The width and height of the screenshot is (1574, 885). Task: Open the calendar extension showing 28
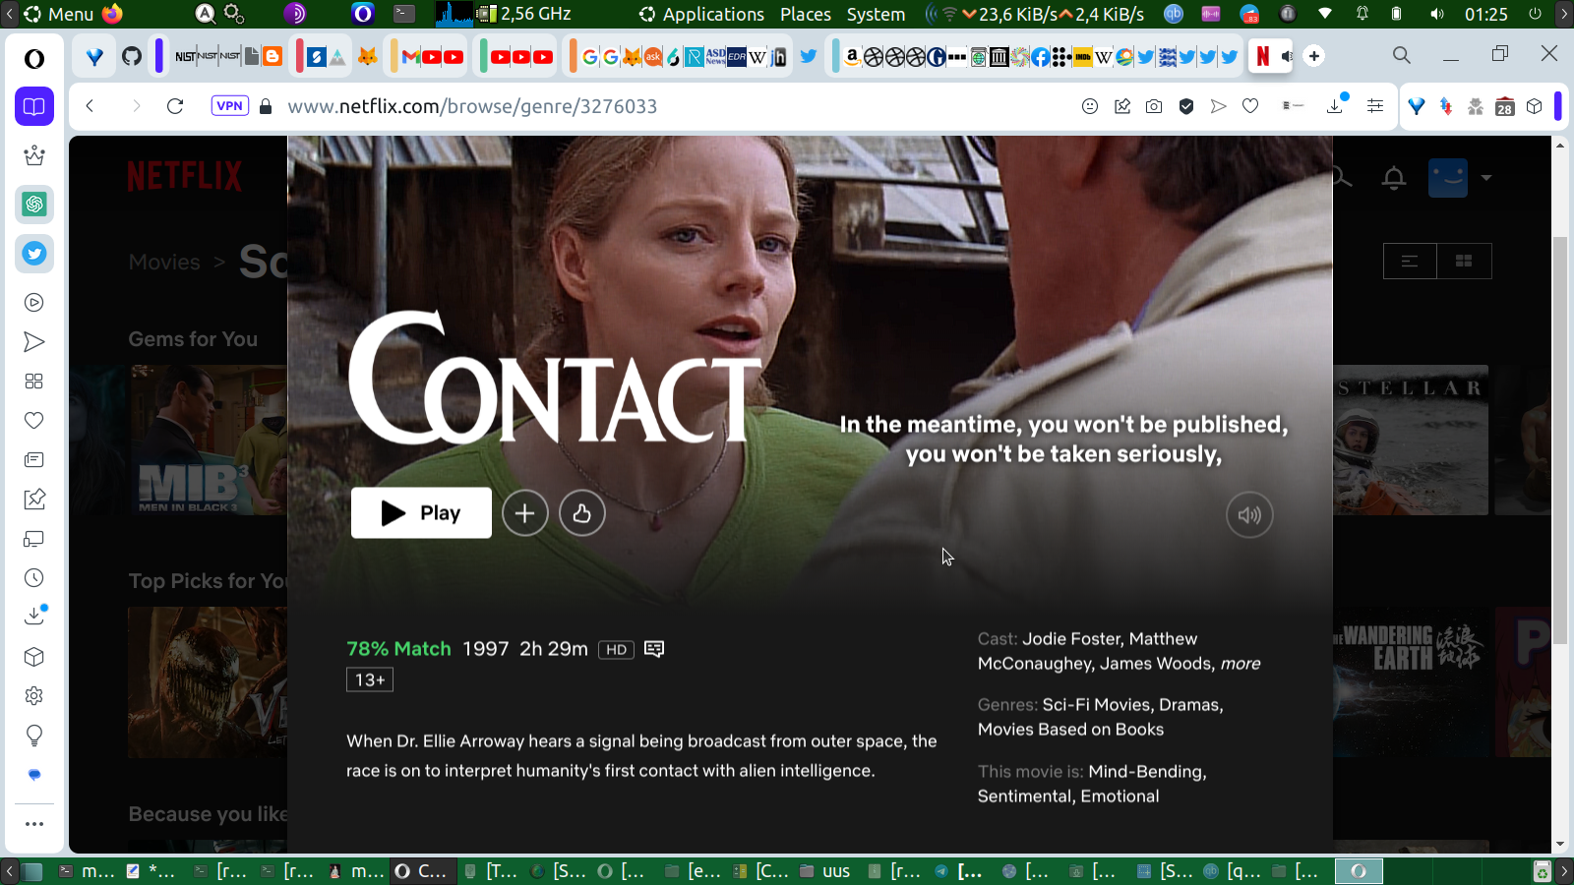point(1505,106)
